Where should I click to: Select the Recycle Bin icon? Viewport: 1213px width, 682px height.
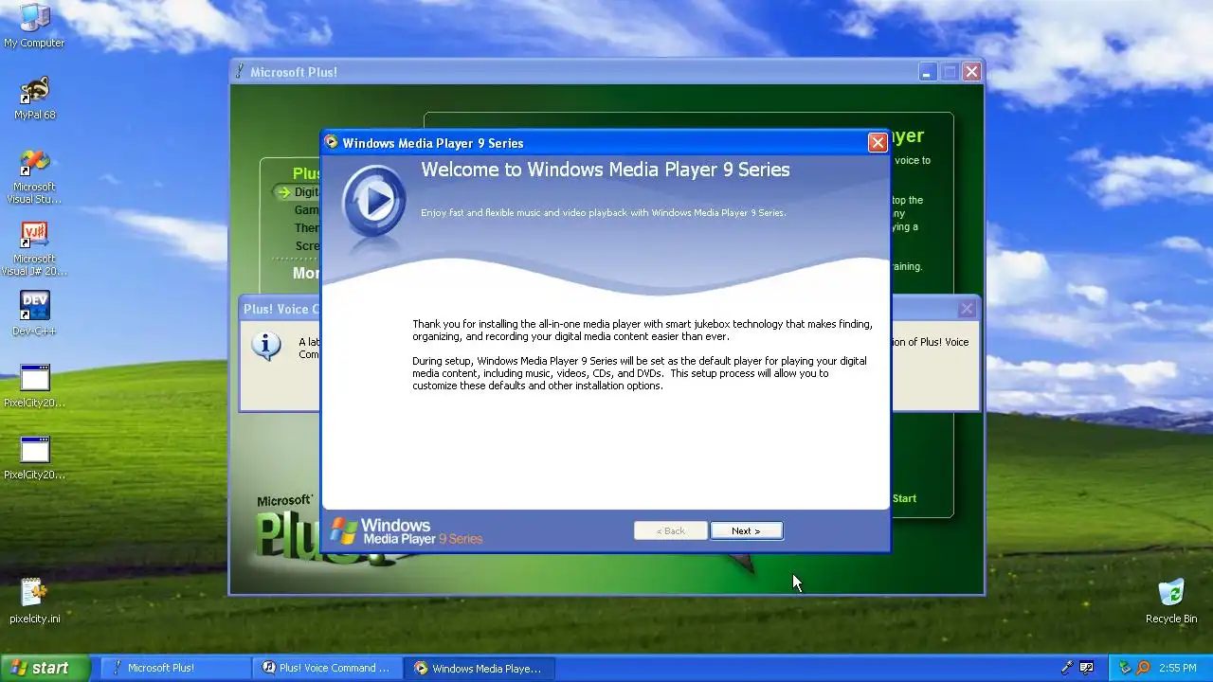click(x=1171, y=601)
